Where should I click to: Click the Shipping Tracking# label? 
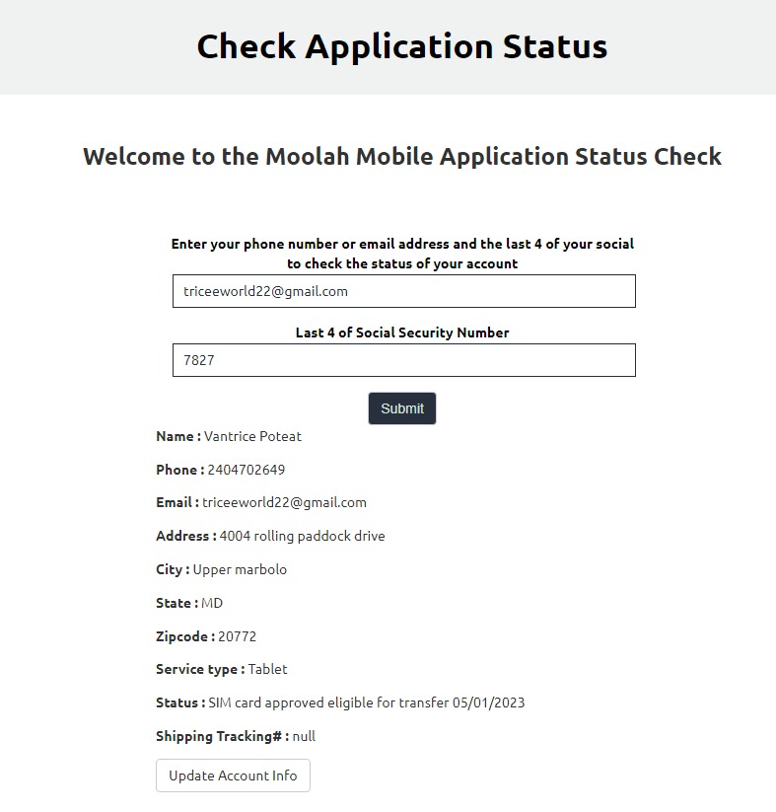click(x=223, y=736)
